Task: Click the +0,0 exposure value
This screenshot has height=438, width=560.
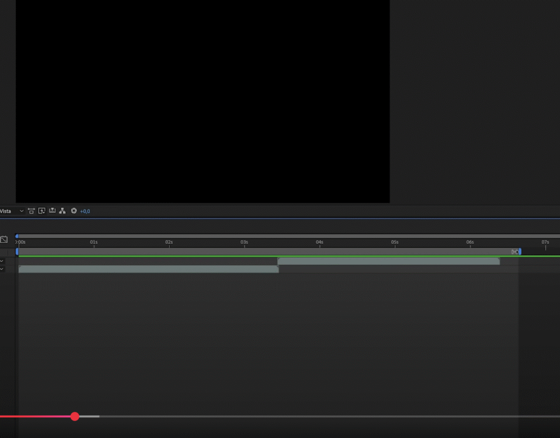Action: coord(85,211)
